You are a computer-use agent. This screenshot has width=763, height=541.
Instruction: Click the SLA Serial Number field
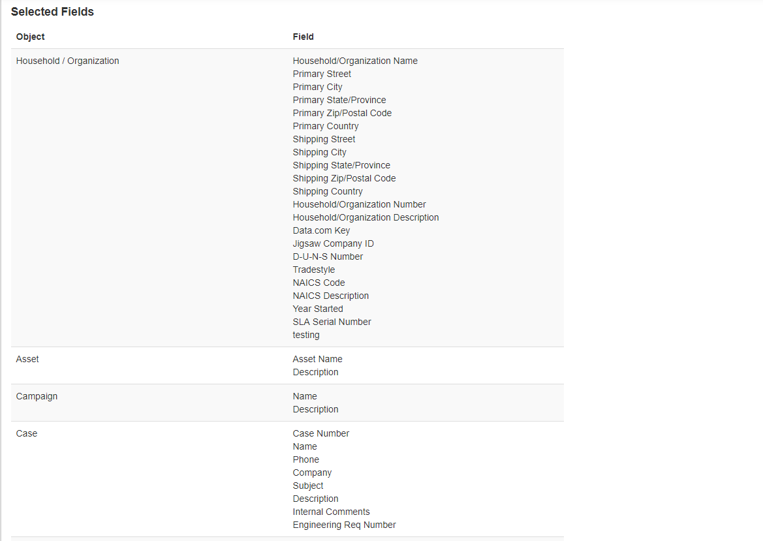332,322
